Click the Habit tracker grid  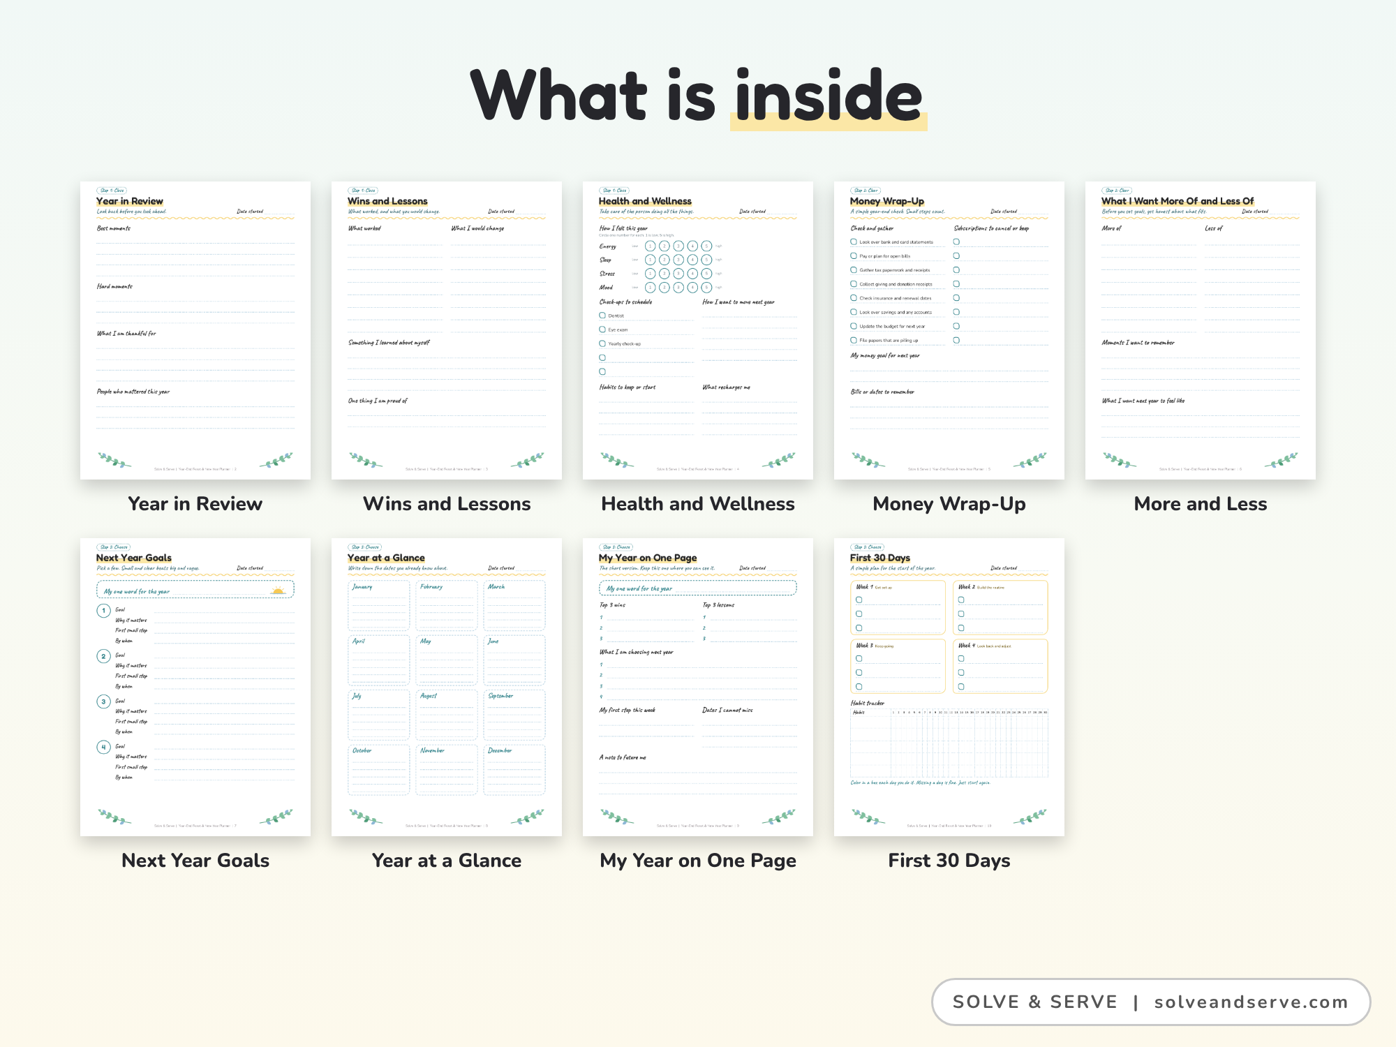(949, 743)
